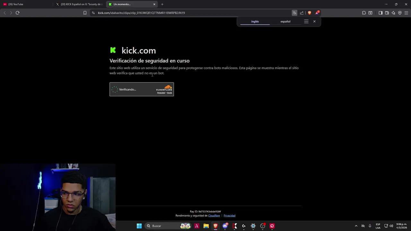Go forward with the browser forward arrow
The height and width of the screenshot is (231, 411).
(x=11, y=13)
